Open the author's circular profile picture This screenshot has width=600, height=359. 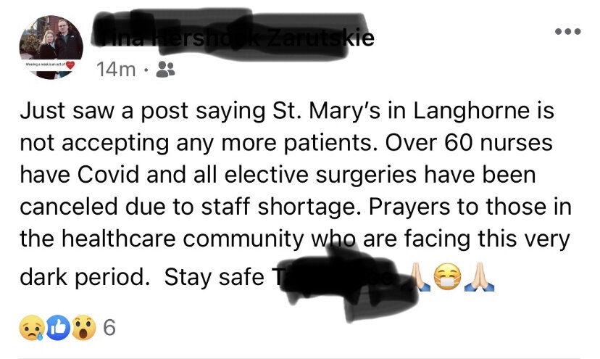(x=51, y=47)
